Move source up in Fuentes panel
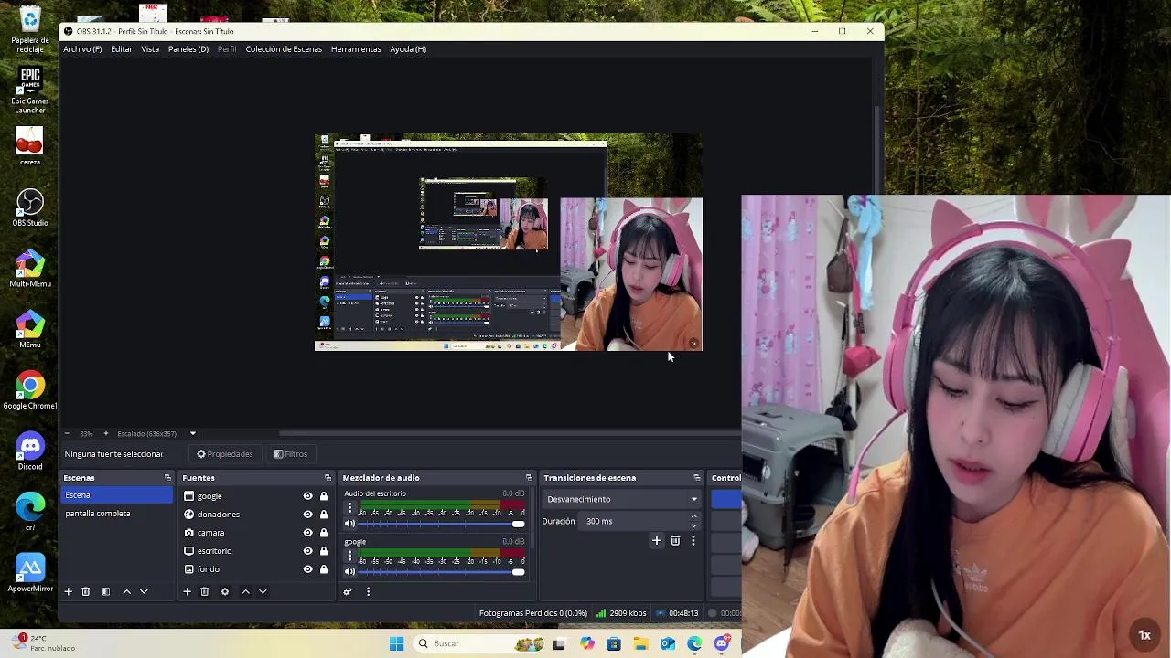The width and height of the screenshot is (1171, 658). point(245,591)
